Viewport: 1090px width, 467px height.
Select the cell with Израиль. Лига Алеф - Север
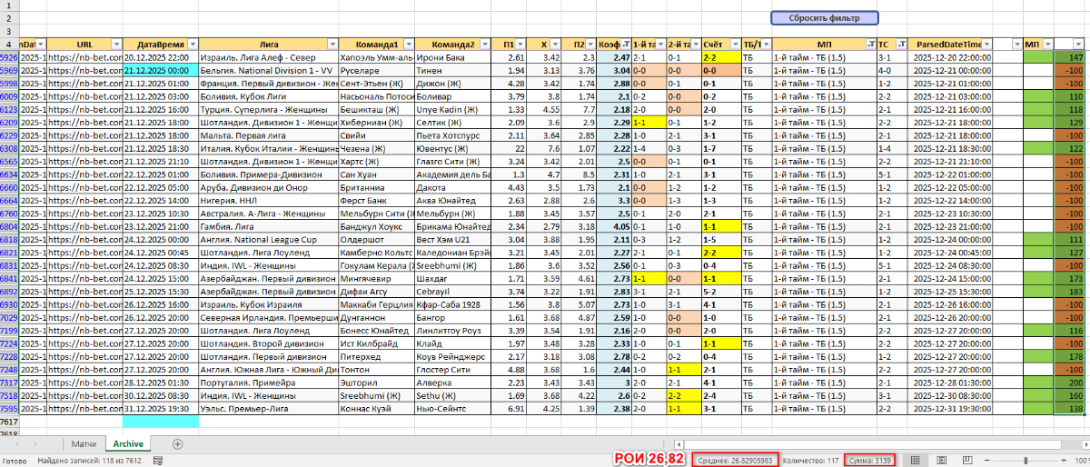267,56
